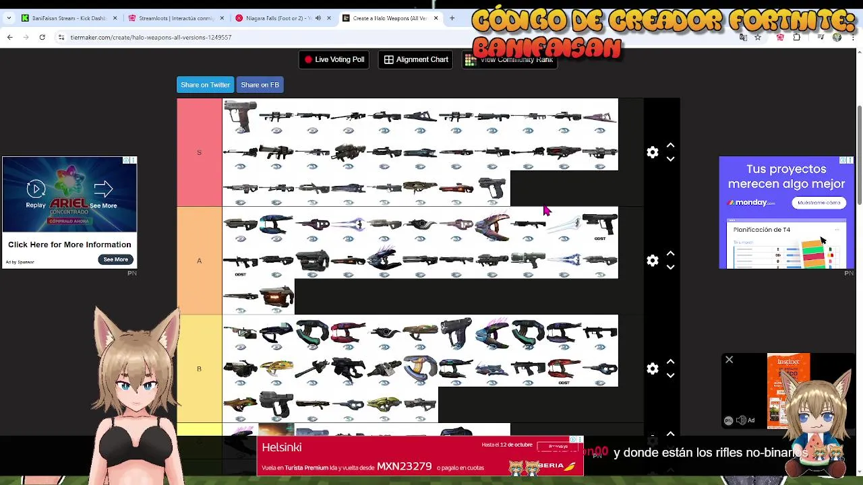863x485 pixels.
Task: Start a Live Voting Poll
Action: coord(334,59)
